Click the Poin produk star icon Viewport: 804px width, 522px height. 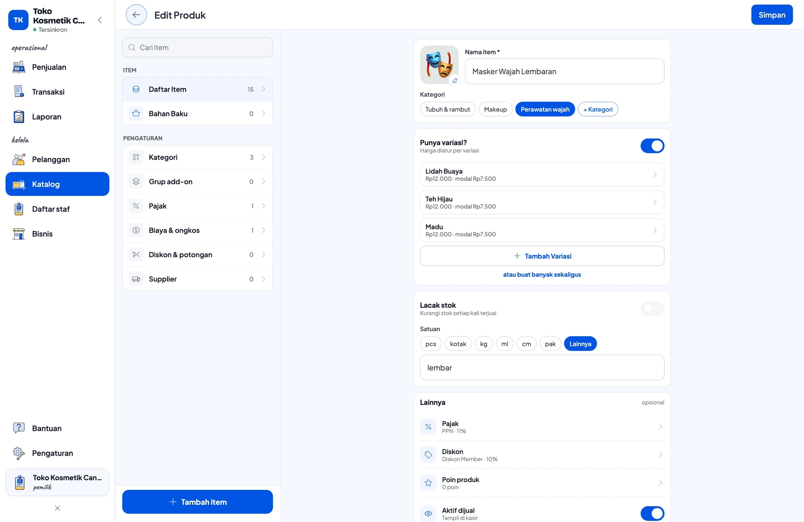click(428, 483)
